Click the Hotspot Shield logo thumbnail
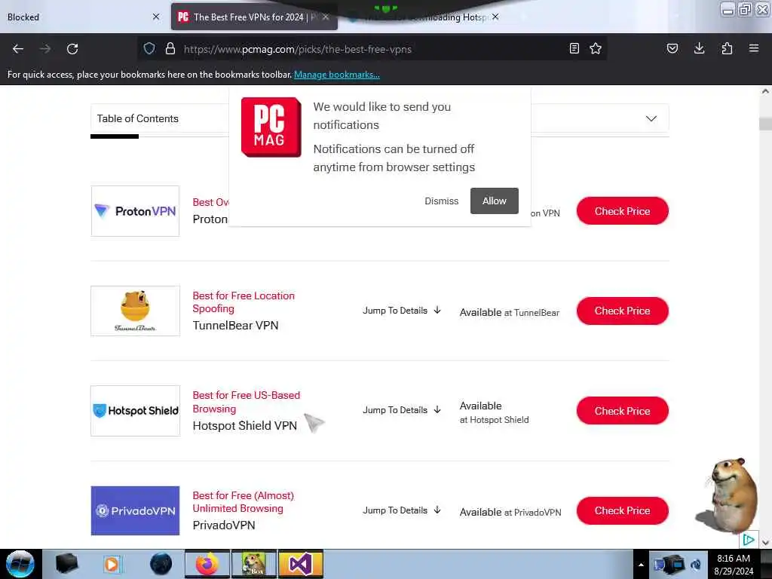 pos(136,411)
